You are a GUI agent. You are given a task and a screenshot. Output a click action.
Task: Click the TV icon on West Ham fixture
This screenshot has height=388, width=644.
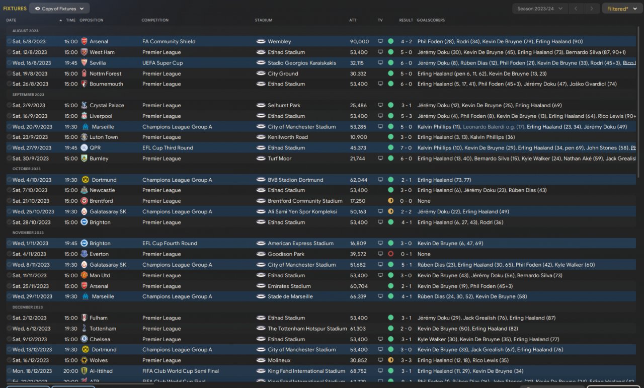click(x=380, y=52)
